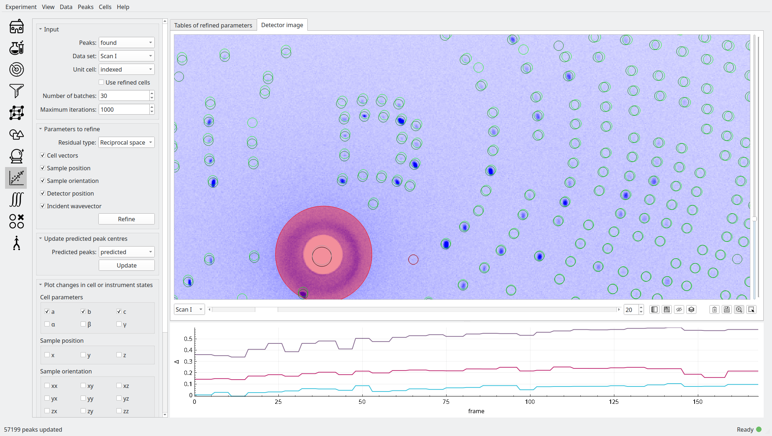Enable Use refined cells checkbox

[x=102, y=82]
